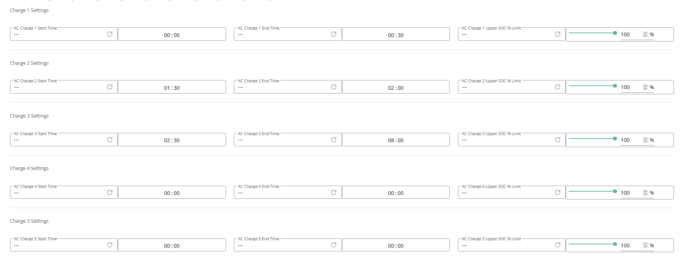Click the AC Charge 5 SOC slider handle
Image resolution: width=684 pixels, height=259 pixels.
click(x=615, y=244)
